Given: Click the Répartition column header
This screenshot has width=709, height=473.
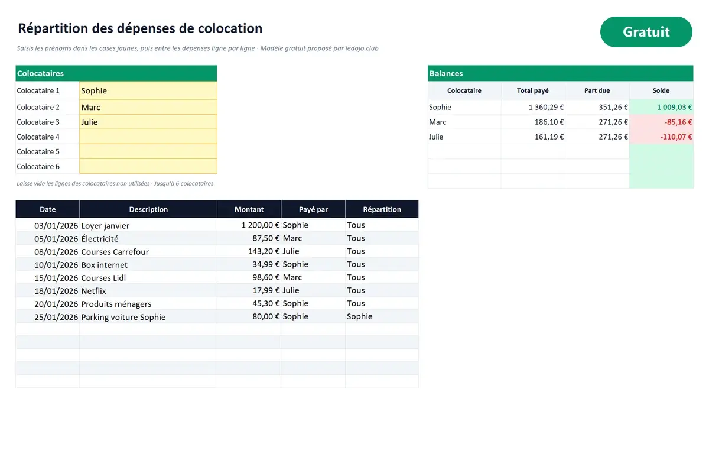Looking at the screenshot, I should [382, 209].
